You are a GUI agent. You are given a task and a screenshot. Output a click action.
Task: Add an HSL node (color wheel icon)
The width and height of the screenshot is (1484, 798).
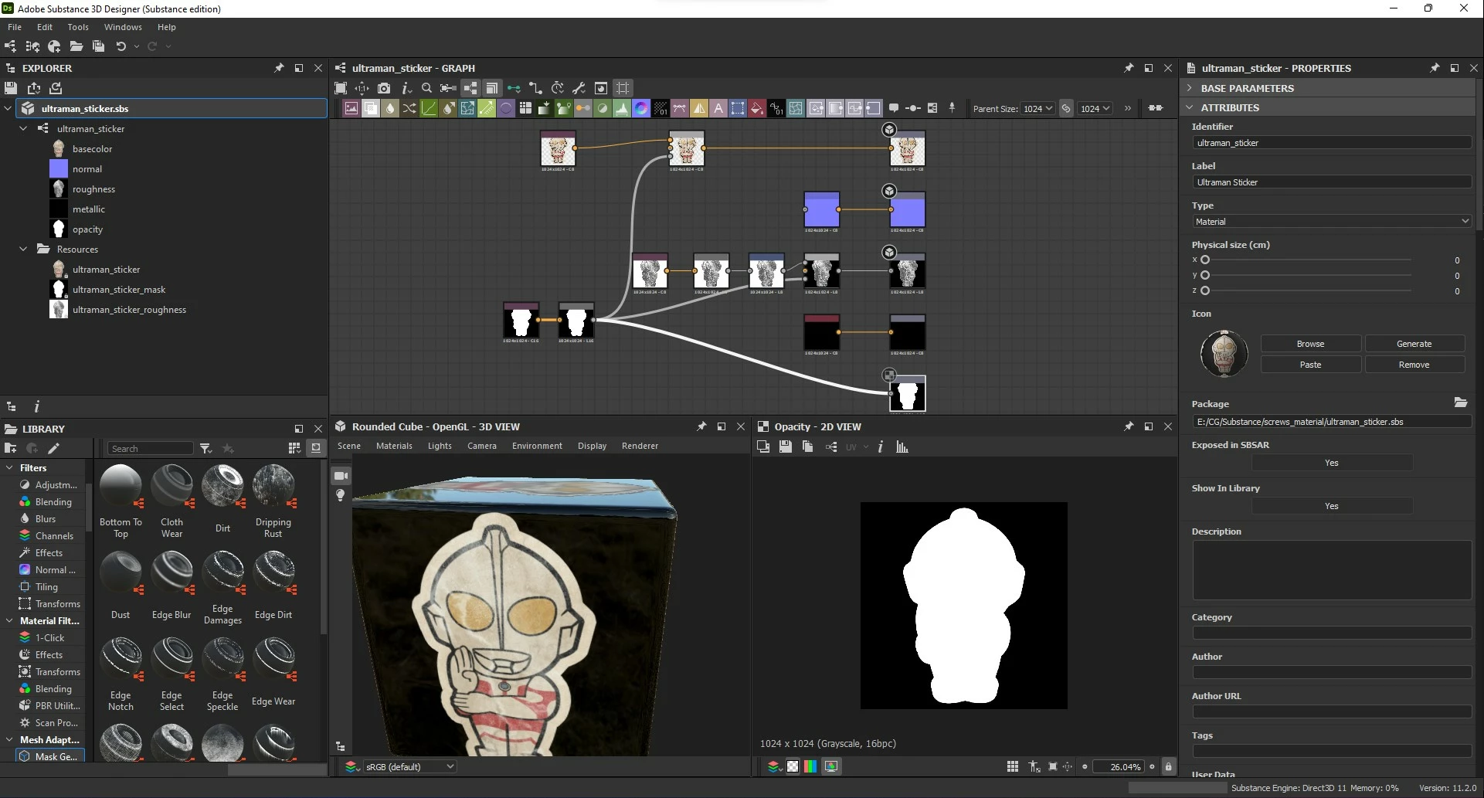tap(641, 108)
